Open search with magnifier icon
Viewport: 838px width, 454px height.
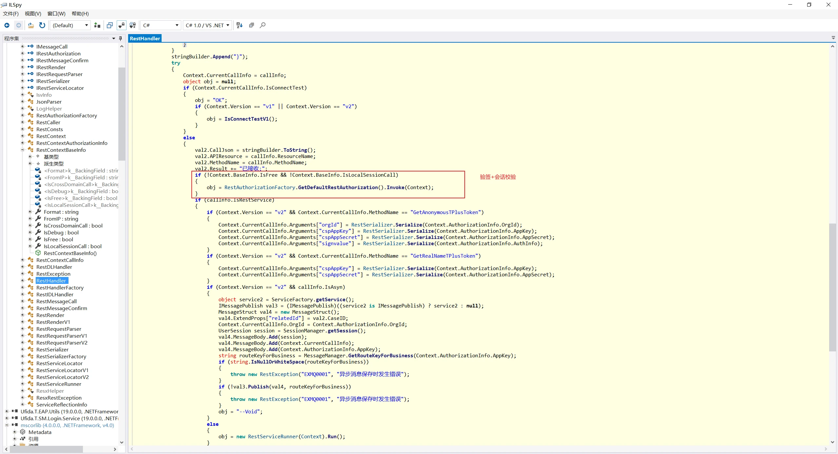coord(263,25)
